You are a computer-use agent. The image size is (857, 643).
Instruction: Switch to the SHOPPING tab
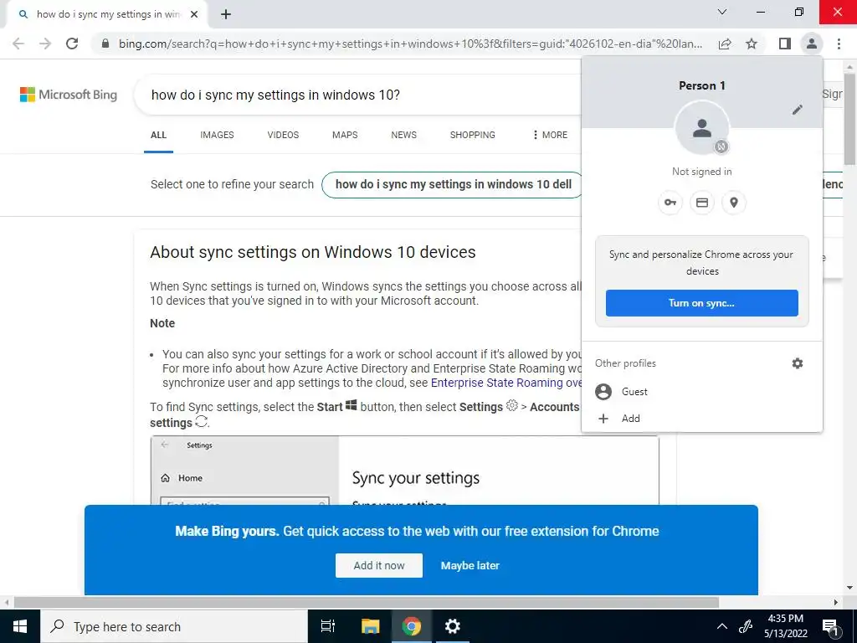(x=473, y=135)
